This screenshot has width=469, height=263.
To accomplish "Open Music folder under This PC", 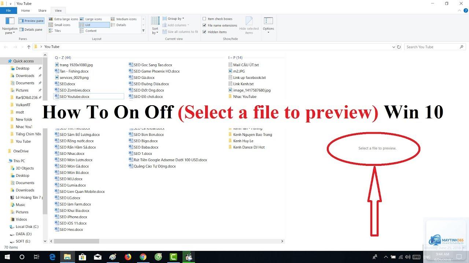I will point(21,205).
